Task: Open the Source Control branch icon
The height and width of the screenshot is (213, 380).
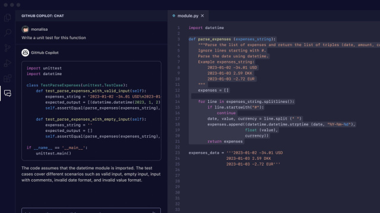Action: point(8,48)
